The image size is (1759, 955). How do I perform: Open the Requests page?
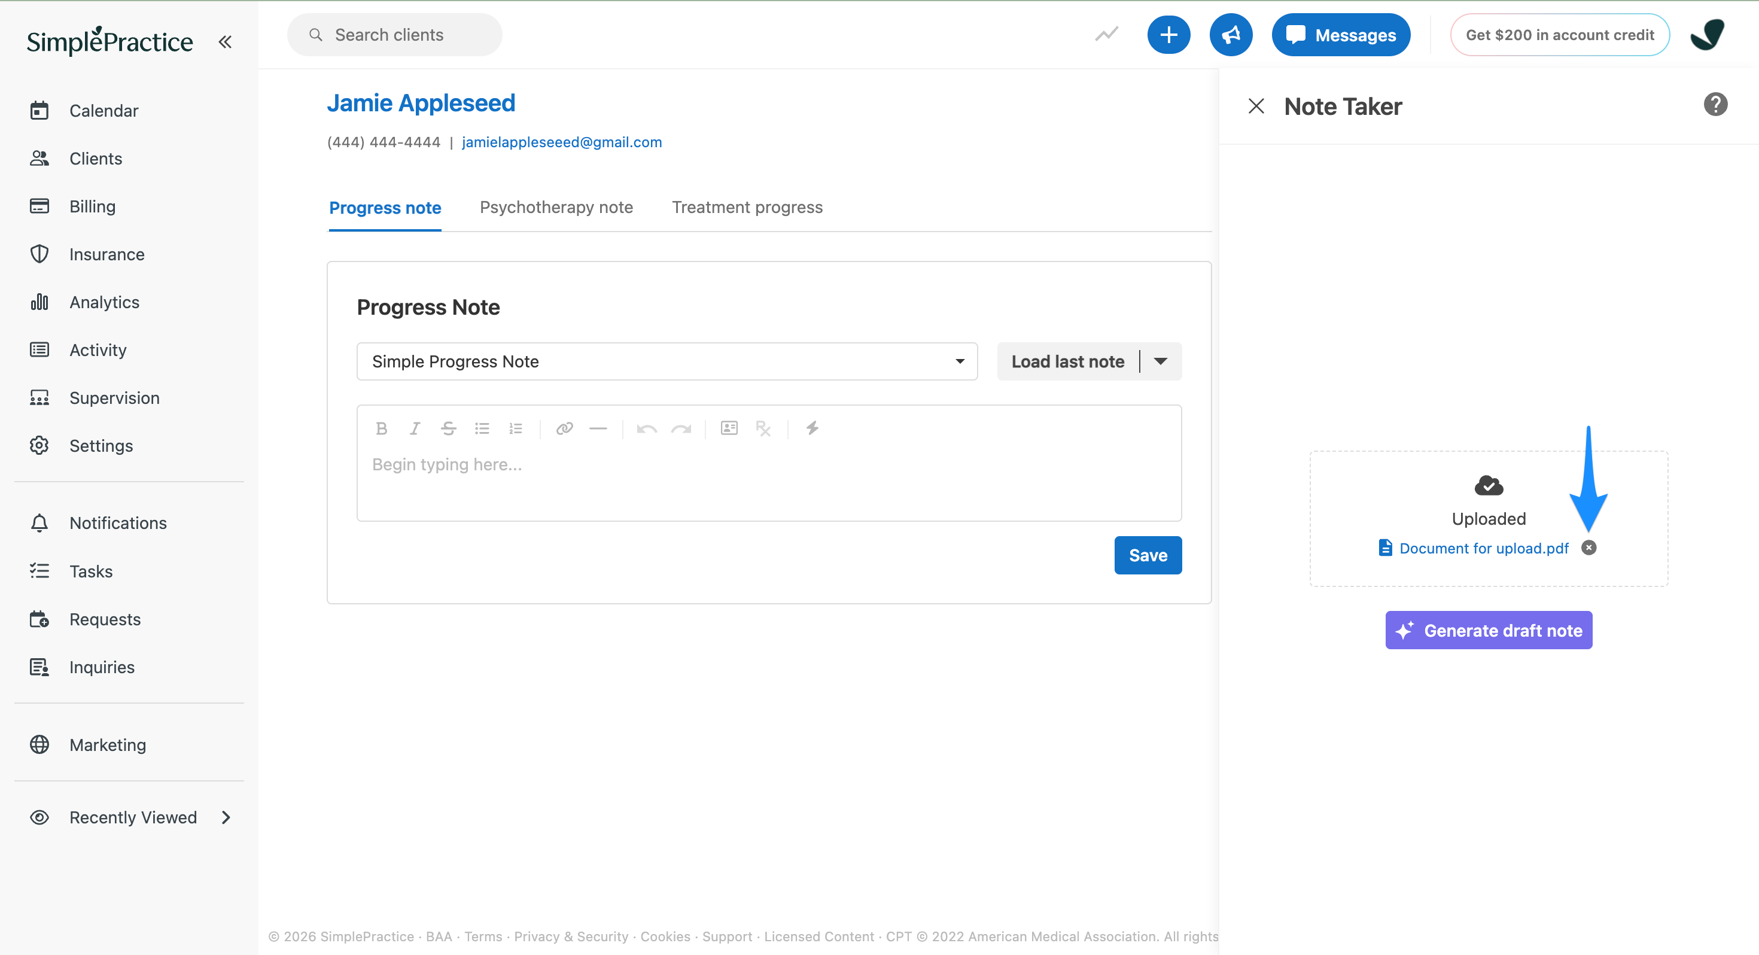(105, 619)
